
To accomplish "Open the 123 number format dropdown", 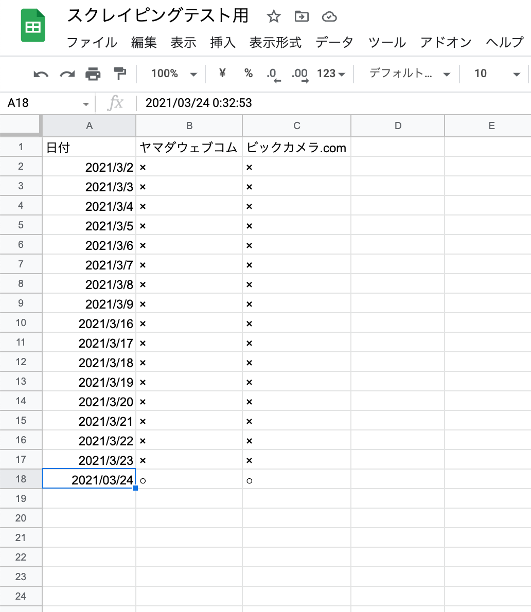I will click(x=331, y=74).
